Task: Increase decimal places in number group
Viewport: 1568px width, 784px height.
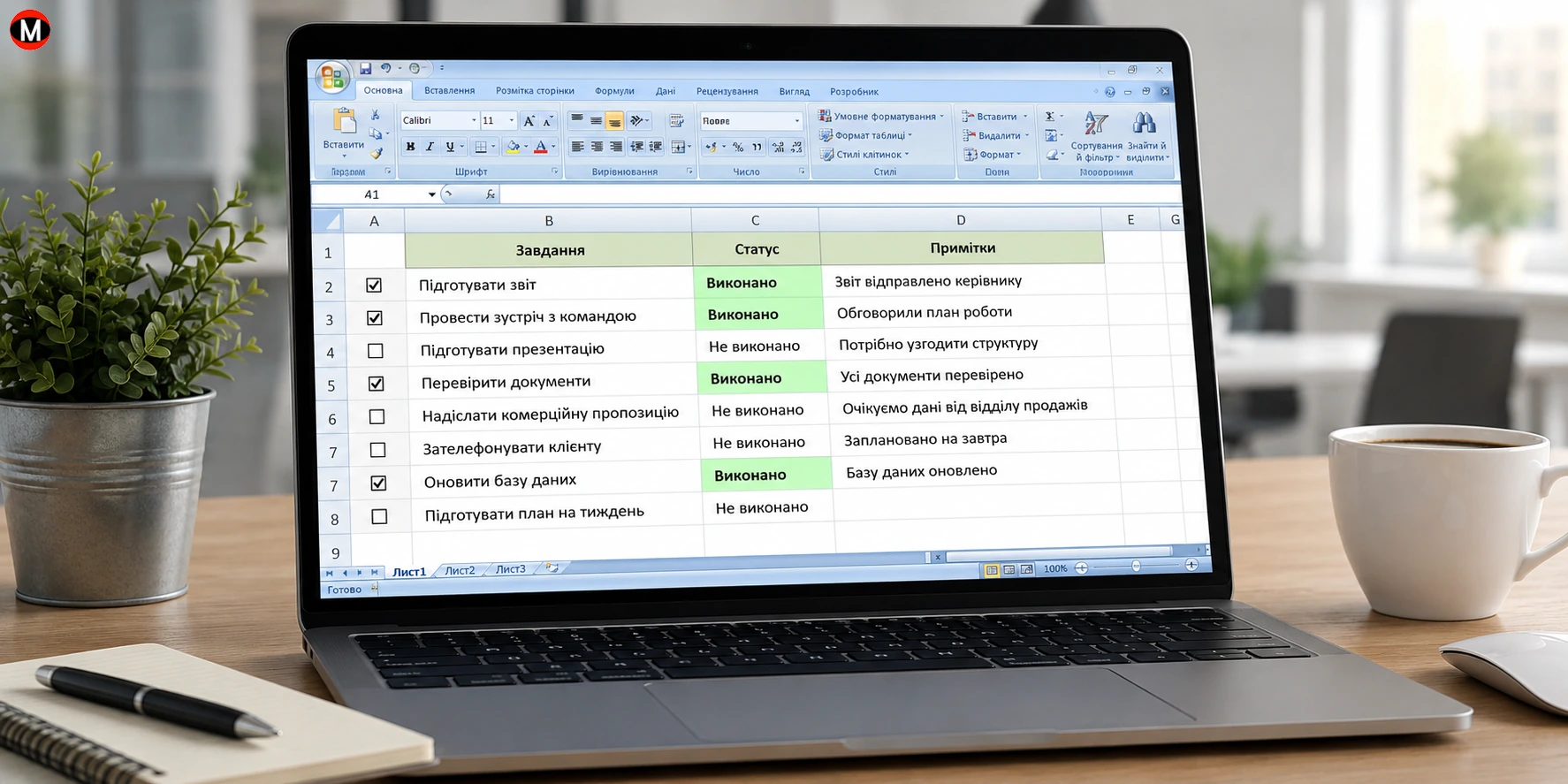Action: click(778, 148)
